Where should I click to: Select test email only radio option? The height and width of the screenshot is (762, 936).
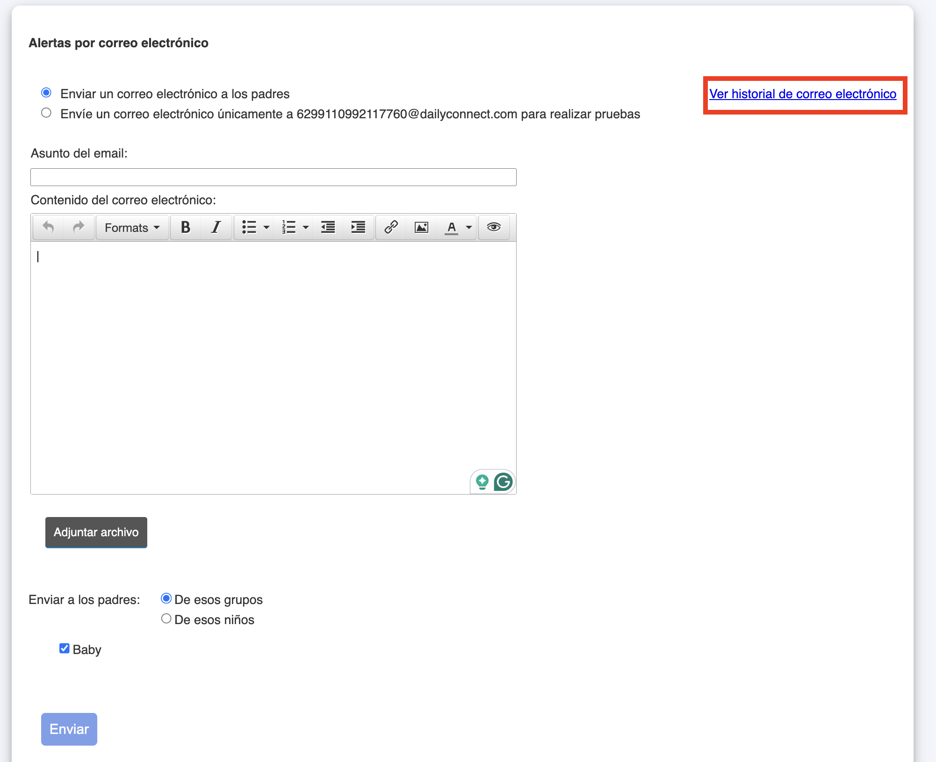pyautogui.click(x=46, y=113)
